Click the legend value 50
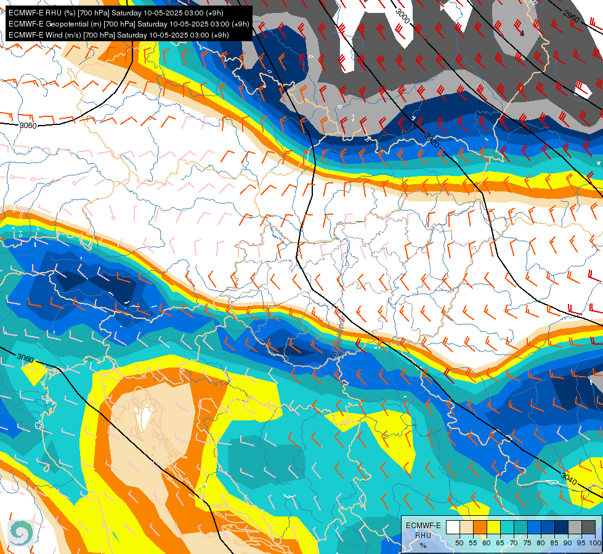The width and height of the screenshot is (603, 554). 459,543
